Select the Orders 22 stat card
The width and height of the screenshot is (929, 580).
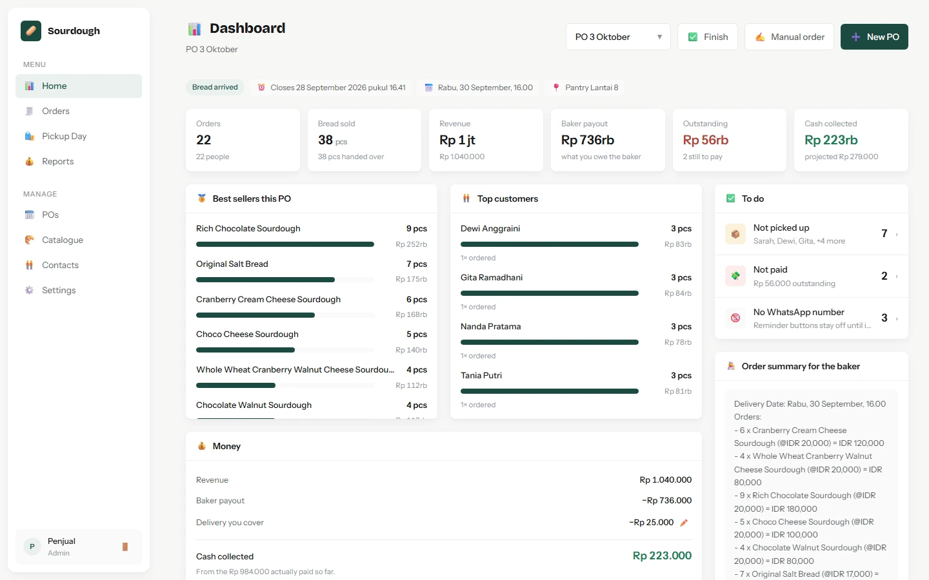(243, 140)
